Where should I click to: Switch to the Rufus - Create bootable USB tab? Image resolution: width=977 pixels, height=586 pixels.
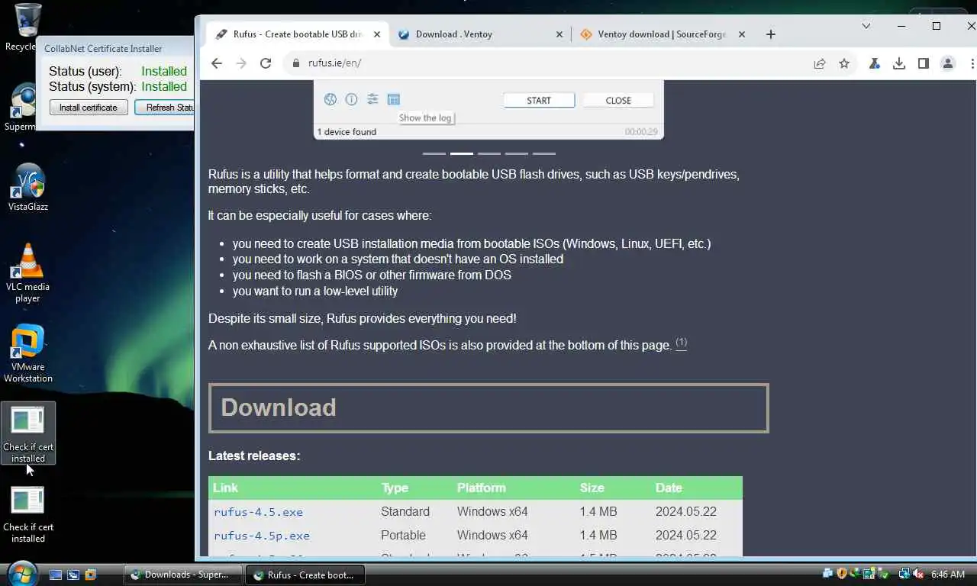pos(298,34)
